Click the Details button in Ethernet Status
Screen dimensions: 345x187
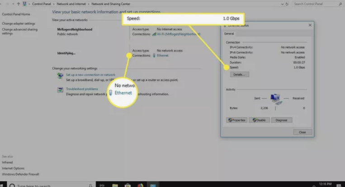[239, 74]
